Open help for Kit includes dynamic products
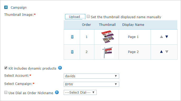The height and width of the screenshot is (101, 181). click(60, 68)
